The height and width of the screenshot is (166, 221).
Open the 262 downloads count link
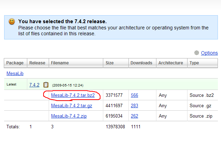(x=134, y=116)
